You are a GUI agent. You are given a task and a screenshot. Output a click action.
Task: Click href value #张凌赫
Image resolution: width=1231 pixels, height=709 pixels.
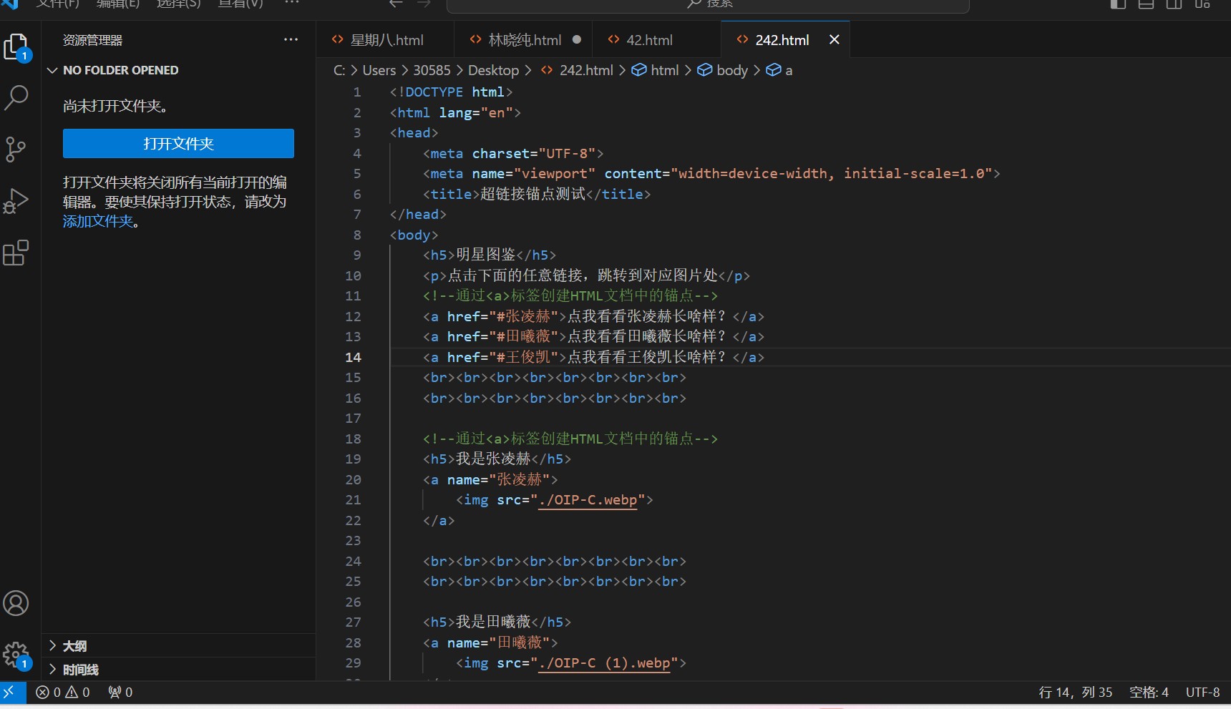point(523,316)
